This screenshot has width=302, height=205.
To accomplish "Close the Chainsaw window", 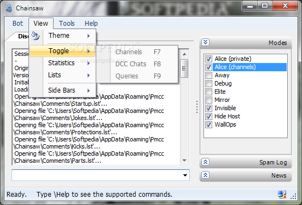I will [285, 6].
